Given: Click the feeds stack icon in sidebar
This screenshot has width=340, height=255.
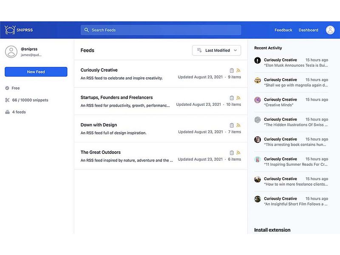Looking at the screenshot, I should 7,112.
